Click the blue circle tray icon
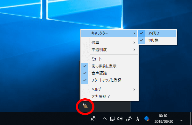This screenshot has width=192, height=125. (147, 119)
